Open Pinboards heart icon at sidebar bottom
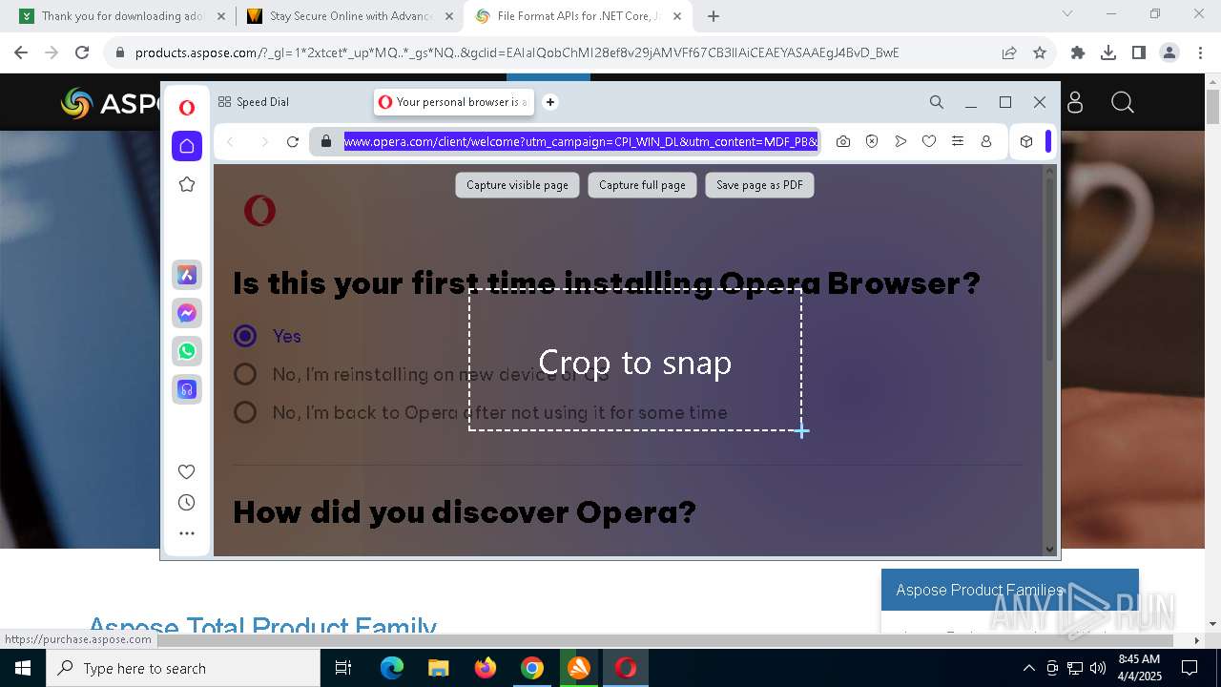Image resolution: width=1221 pixels, height=687 pixels. [187, 471]
